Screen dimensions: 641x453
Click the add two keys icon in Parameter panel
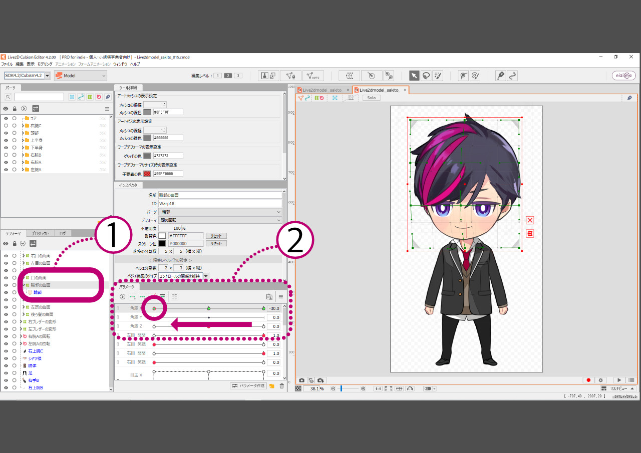[133, 296]
